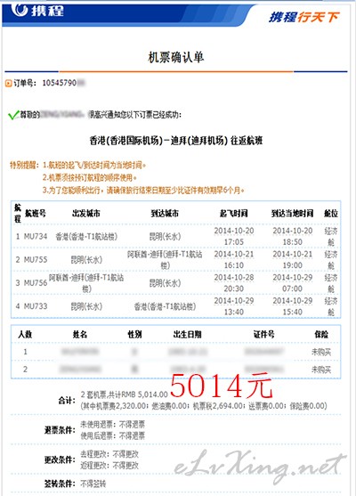Click 返程更改：不得更改 line
This screenshot has width=356, height=496.
(109, 466)
